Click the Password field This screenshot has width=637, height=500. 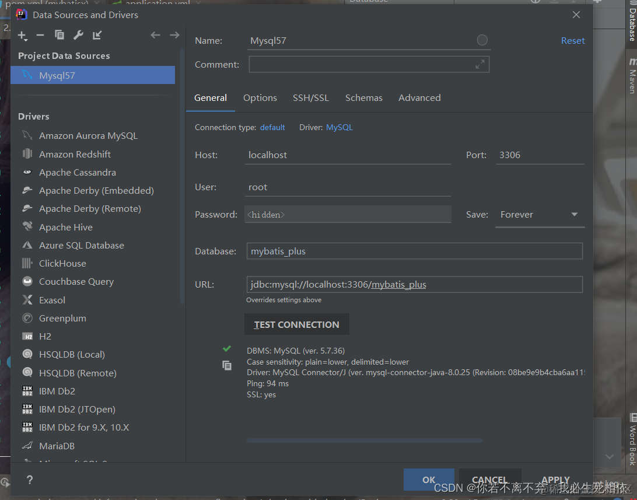(348, 215)
